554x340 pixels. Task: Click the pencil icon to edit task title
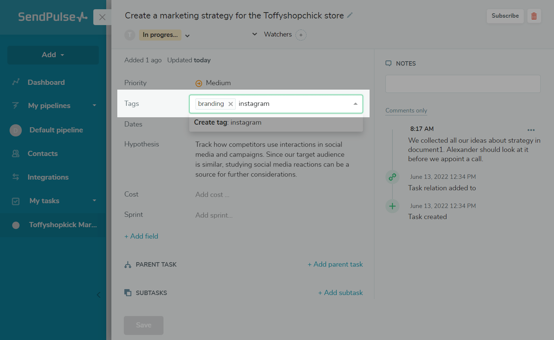pyautogui.click(x=350, y=15)
